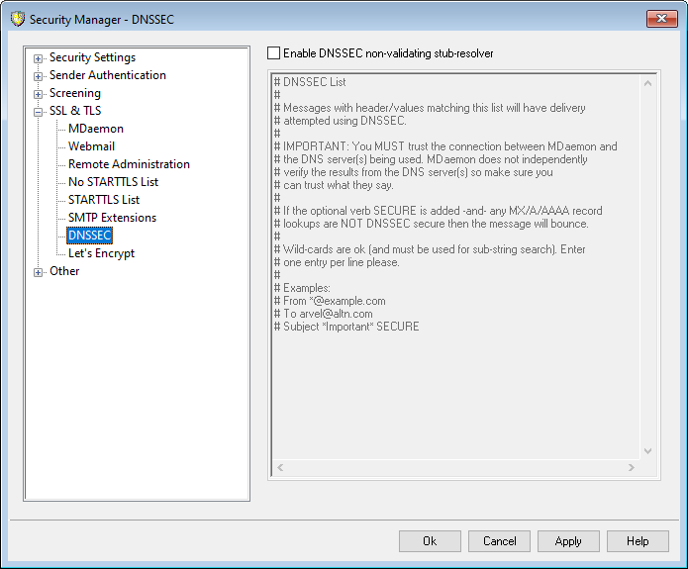Expand the Security Settings tree node
The width and height of the screenshot is (688, 569).
[39, 58]
